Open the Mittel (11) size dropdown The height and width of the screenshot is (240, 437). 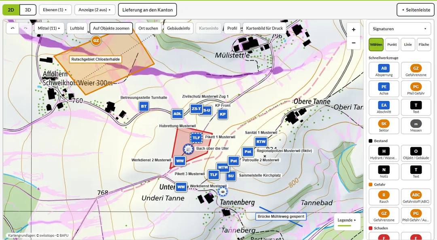pos(49,28)
